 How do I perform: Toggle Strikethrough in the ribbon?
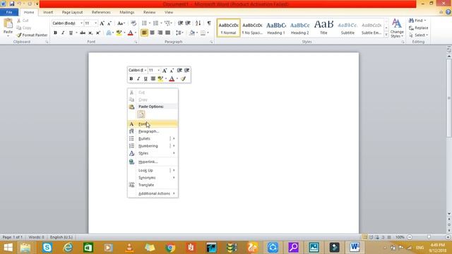click(x=83, y=33)
